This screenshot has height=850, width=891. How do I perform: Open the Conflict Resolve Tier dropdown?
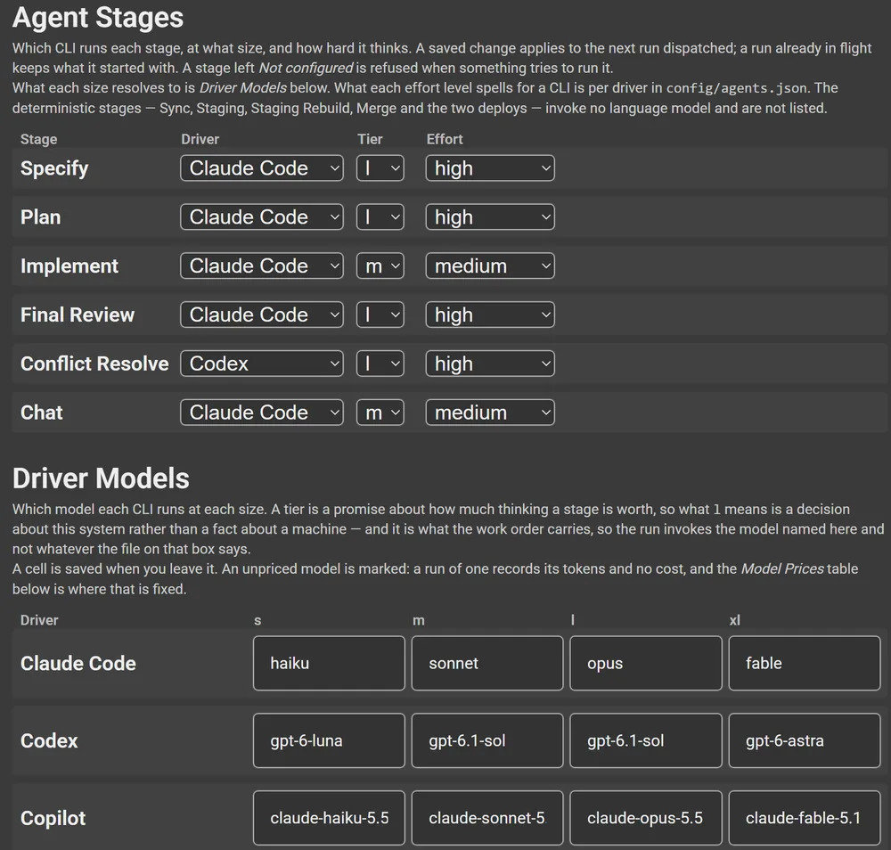tap(380, 364)
